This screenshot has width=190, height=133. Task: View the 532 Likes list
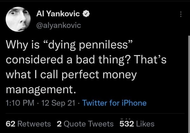(x=136, y=124)
